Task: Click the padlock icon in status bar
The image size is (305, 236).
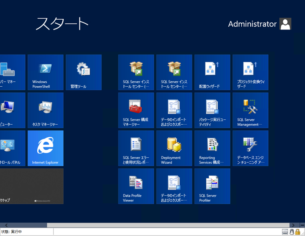Action: point(297,232)
